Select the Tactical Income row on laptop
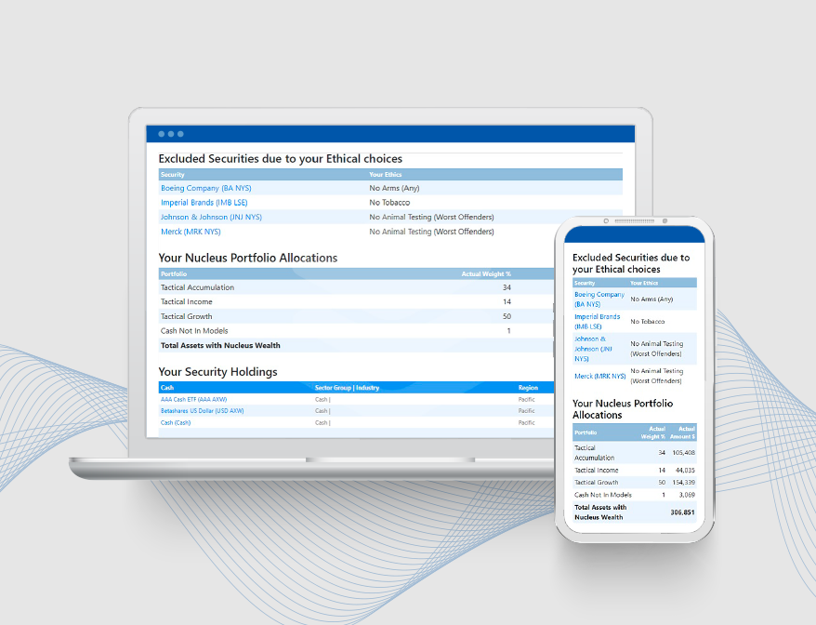The width and height of the screenshot is (816, 625). pos(357,302)
